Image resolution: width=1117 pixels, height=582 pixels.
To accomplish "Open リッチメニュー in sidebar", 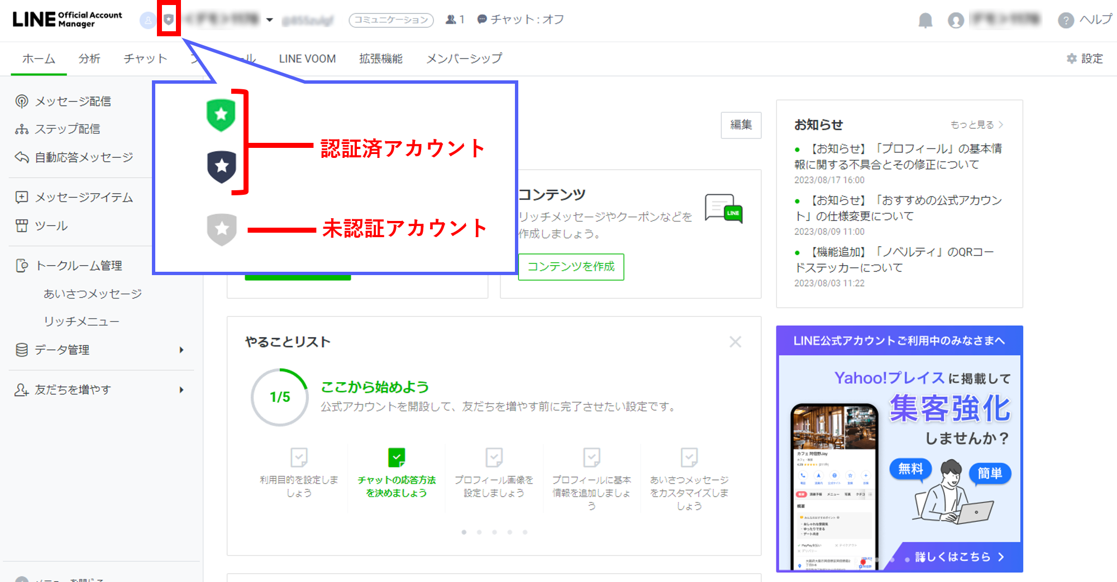I will pyautogui.click(x=82, y=321).
